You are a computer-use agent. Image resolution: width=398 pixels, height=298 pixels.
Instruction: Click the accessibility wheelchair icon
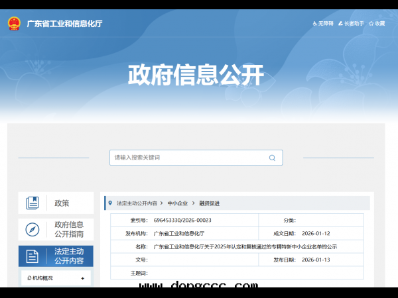coord(315,24)
